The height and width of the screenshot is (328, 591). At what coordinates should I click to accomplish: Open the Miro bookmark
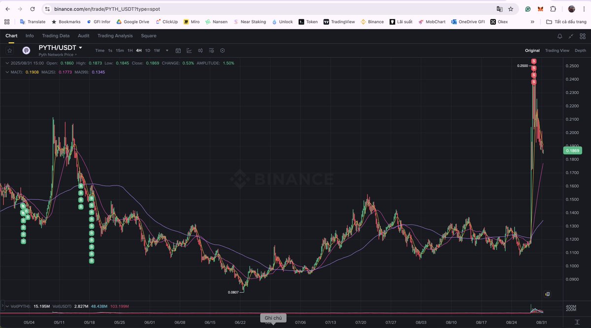pyautogui.click(x=192, y=22)
